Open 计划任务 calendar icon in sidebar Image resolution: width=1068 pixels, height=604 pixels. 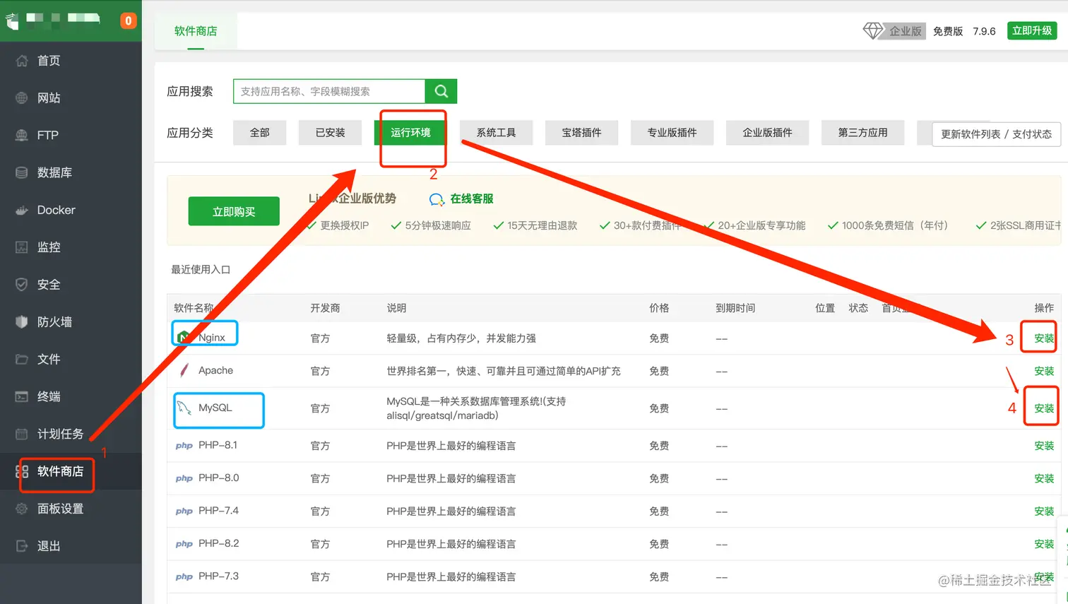[22, 434]
